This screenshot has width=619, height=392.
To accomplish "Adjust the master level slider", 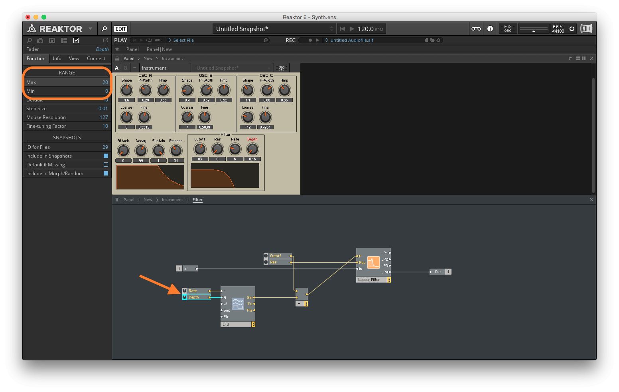I will point(534,29).
